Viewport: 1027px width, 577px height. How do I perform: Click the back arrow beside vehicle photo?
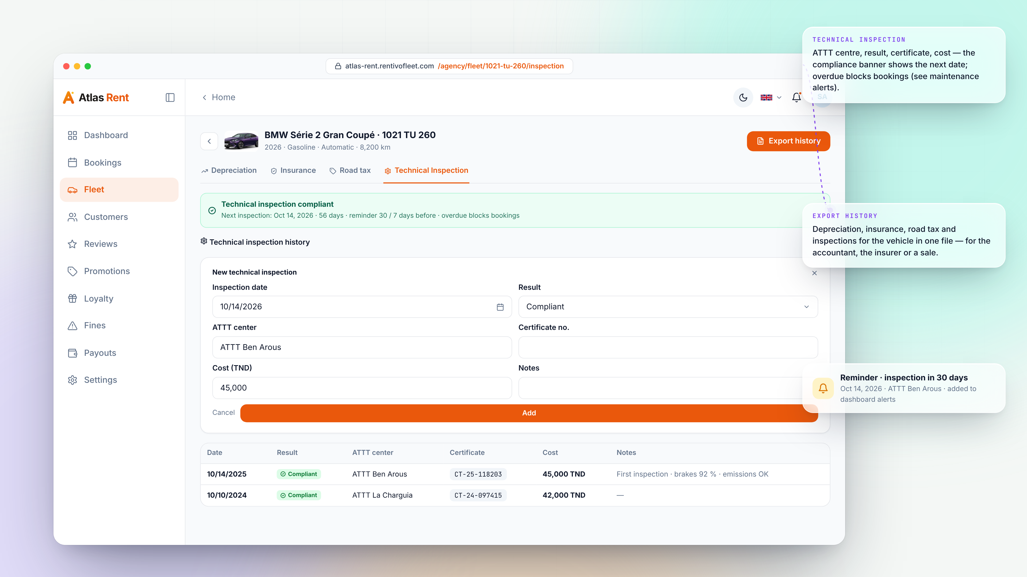coord(209,141)
